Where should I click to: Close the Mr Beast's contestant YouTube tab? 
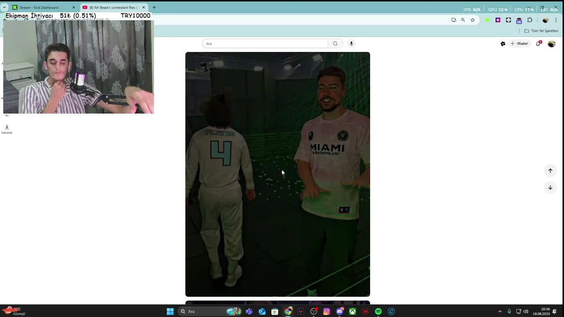[x=144, y=7]
